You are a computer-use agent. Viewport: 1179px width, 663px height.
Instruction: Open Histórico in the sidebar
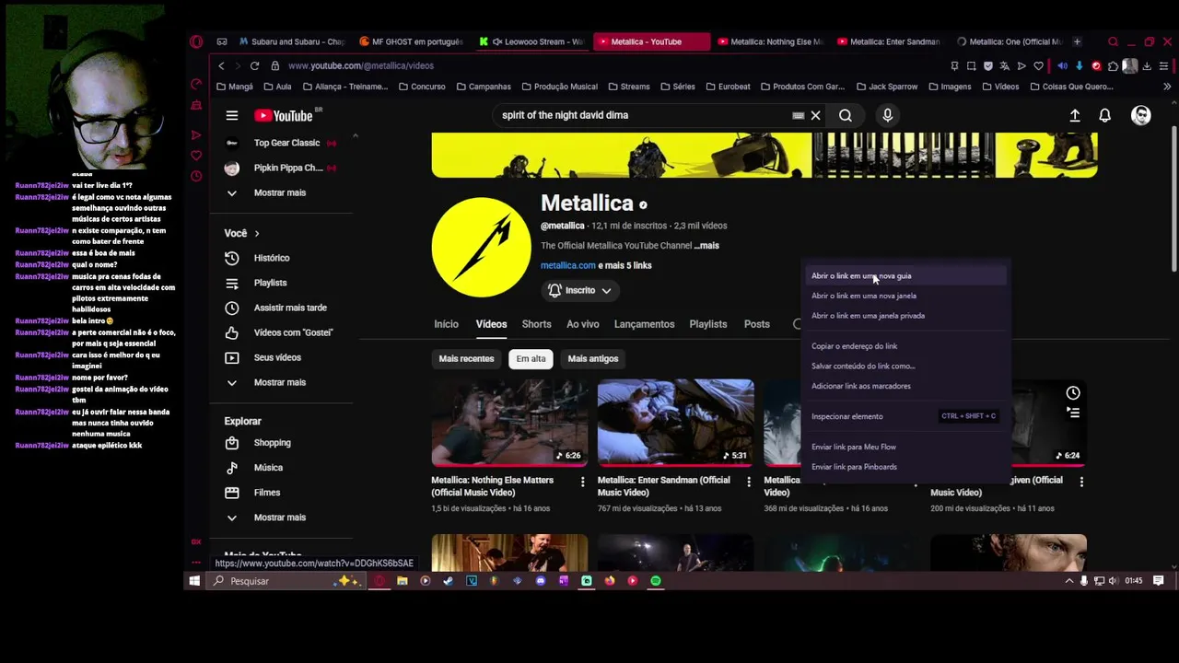pos(271,258)
